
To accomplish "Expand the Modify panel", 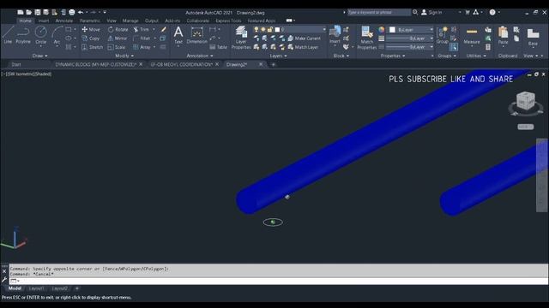I will tap(124, 56).
